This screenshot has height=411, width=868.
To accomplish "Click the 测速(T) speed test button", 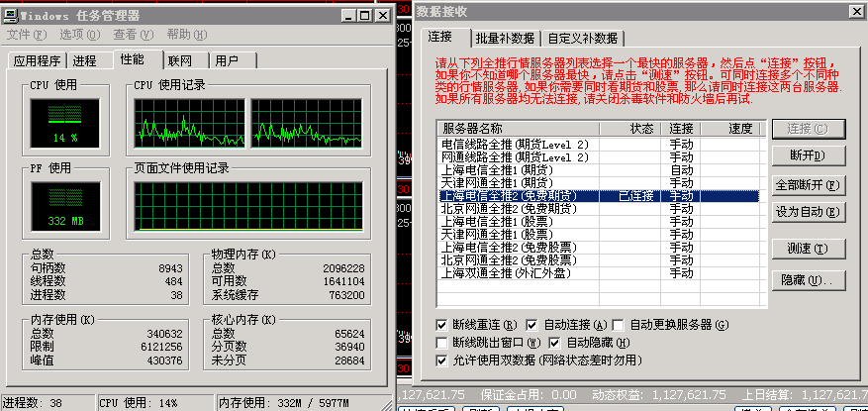I will pyautogui.click(x=808, y=248).
